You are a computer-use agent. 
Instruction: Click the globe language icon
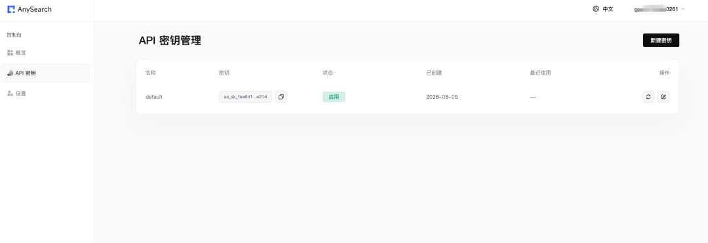[x=595, y=9]
